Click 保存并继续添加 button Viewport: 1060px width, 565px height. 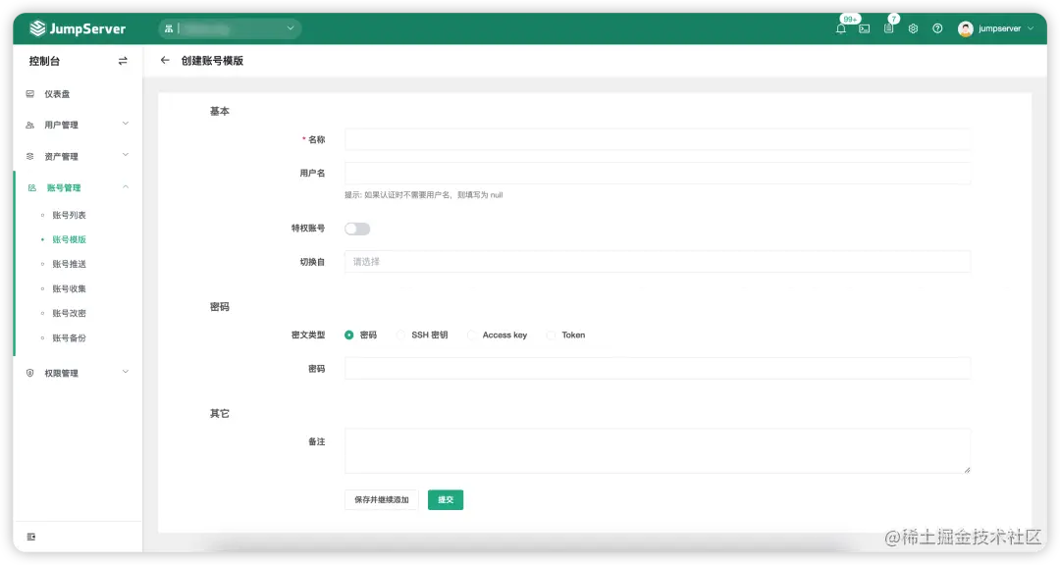tap(381, 499)
